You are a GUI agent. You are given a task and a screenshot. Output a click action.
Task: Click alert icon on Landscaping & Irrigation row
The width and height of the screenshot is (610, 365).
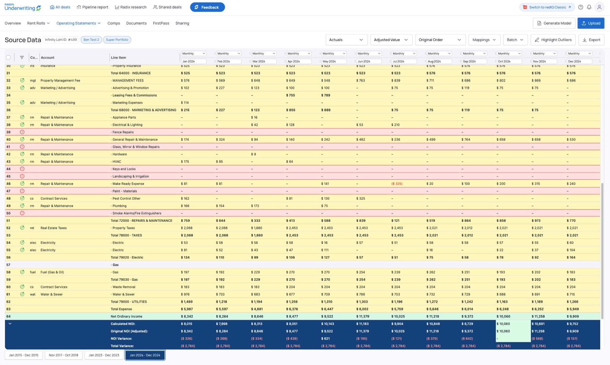(x=22, y=176)
